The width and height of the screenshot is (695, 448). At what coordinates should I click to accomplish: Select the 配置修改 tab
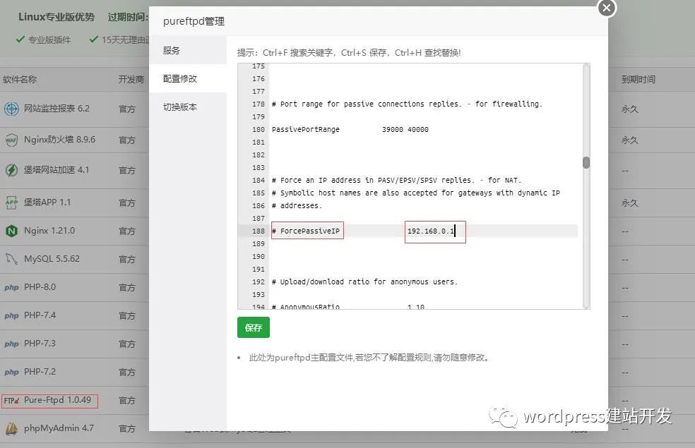188,79
